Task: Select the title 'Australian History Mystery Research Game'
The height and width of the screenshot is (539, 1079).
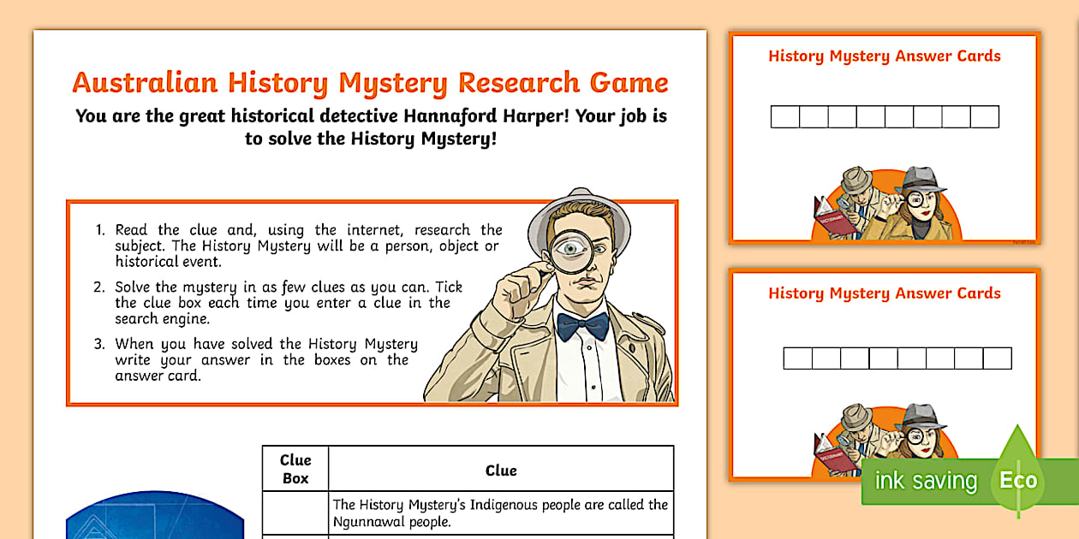Action: tap(370, 82)
